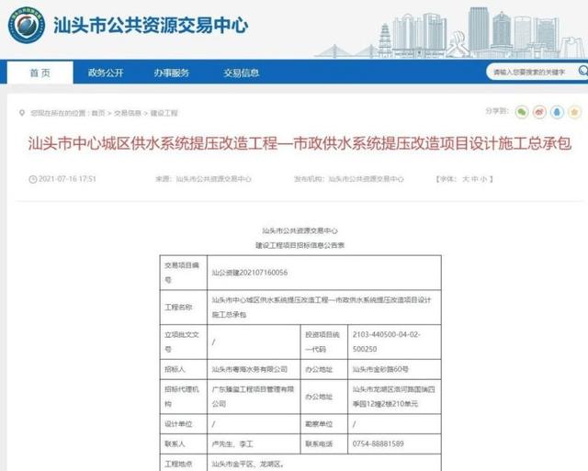
Task: Click the site logo emblem
Action: [x=27, y=25]
